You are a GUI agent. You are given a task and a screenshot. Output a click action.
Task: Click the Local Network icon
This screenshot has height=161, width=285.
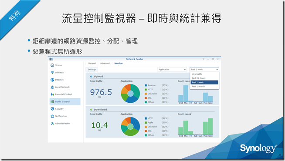pyautogui.click(x=52, y=87)
